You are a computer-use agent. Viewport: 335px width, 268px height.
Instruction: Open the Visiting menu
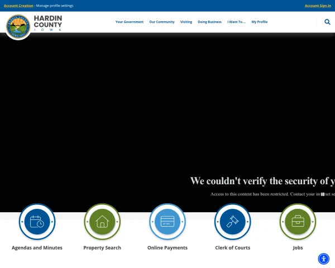point(186,22)
